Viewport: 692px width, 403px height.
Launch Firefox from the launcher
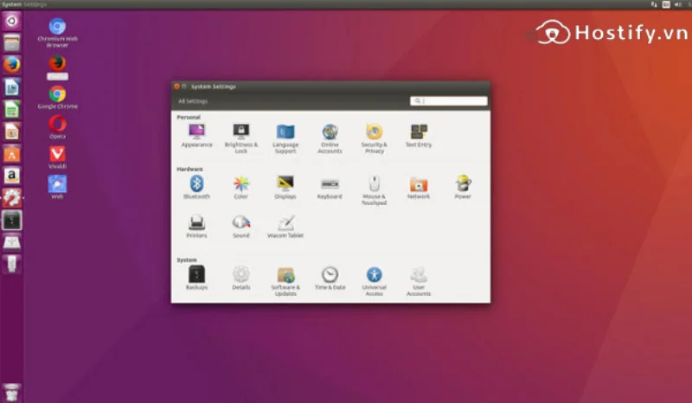[12, 65]
